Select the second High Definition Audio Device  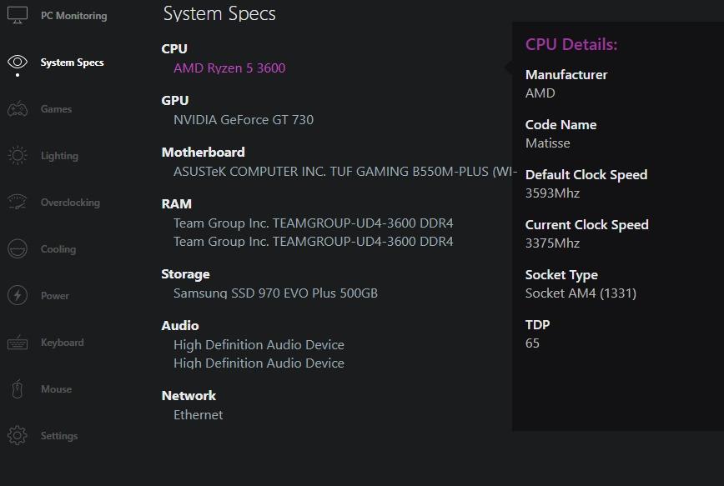pyautogui.click(x=259, y=363)
